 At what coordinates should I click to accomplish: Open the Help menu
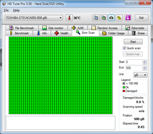(16, 10)
